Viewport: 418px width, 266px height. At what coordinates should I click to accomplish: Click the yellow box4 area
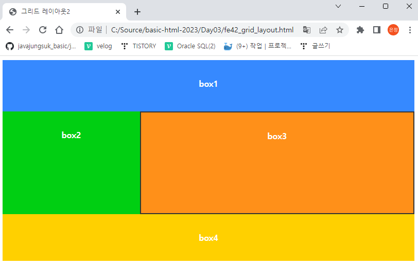coord(208,237)
